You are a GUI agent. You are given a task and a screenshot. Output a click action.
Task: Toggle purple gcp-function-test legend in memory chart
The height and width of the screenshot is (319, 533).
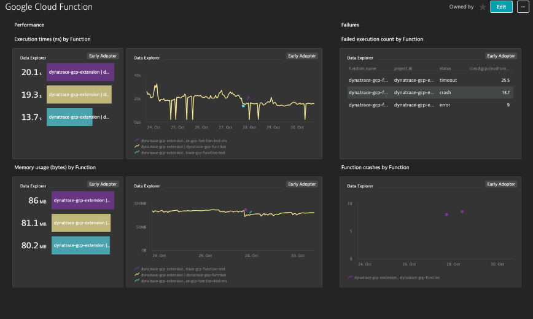[x=180, y=269]
